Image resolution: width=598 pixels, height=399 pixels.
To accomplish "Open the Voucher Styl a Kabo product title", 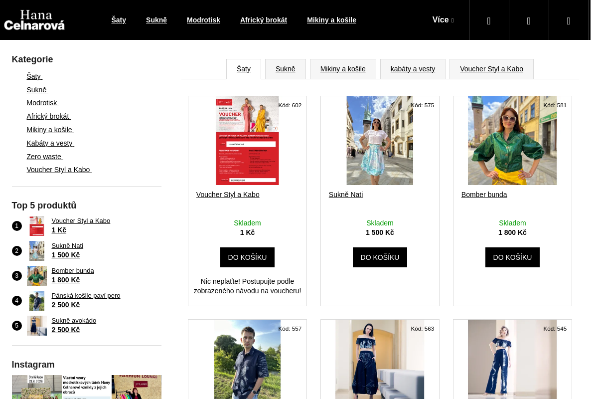I will pyautogui.click(x=228, y=195).
